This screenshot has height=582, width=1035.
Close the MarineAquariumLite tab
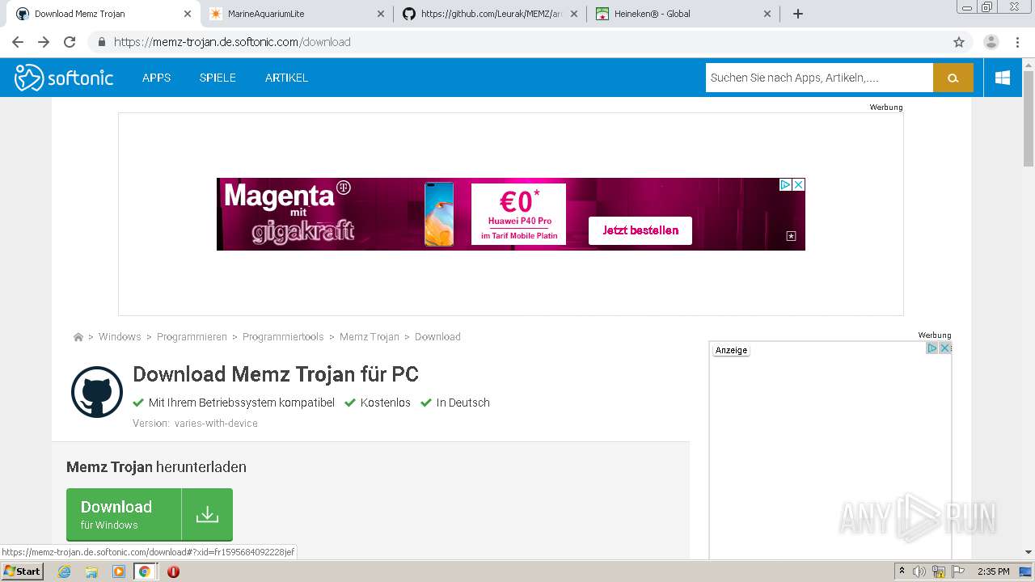(x=381, y=14)
